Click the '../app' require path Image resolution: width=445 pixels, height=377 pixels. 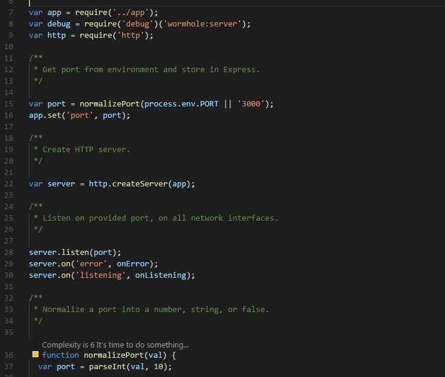coord(130,13)
